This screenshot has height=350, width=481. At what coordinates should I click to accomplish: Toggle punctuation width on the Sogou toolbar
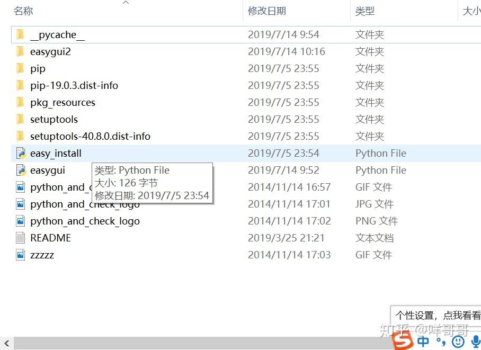440,343
